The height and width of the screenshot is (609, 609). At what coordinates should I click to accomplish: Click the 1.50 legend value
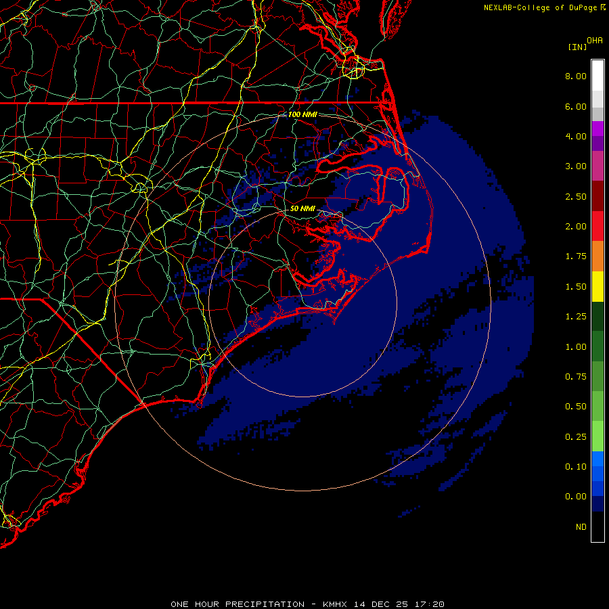point(576,287)
